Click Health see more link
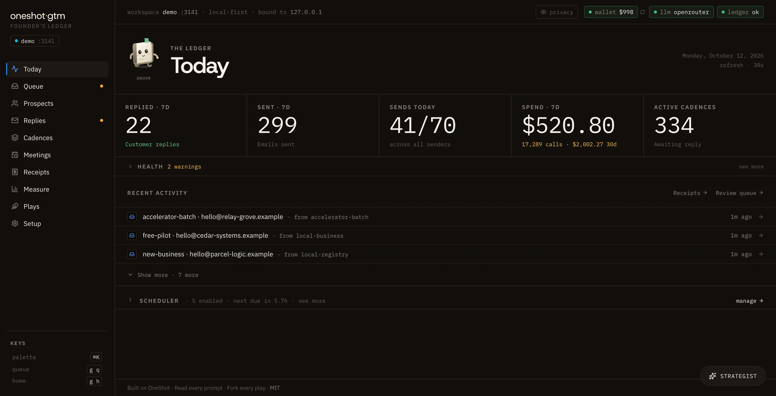Image resolution: width=776 pixels, height=396 pixels. coord(751,166)
